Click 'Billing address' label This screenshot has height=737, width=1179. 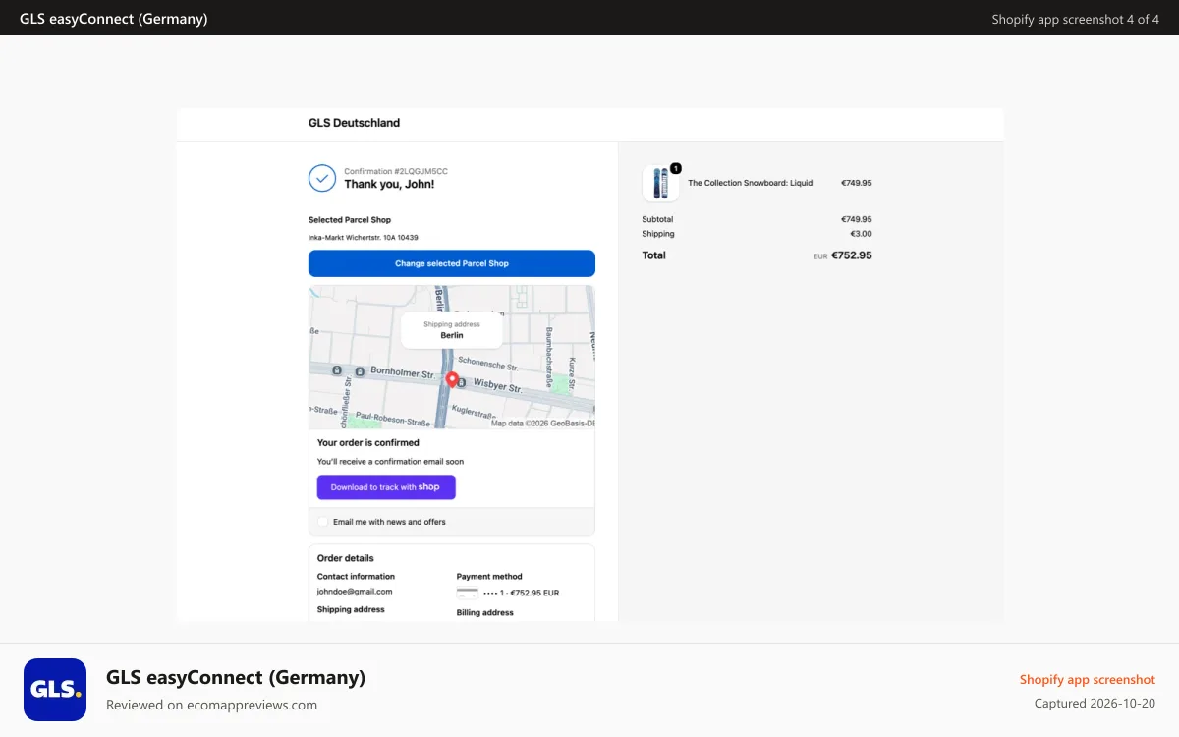(x=485, y=613)
